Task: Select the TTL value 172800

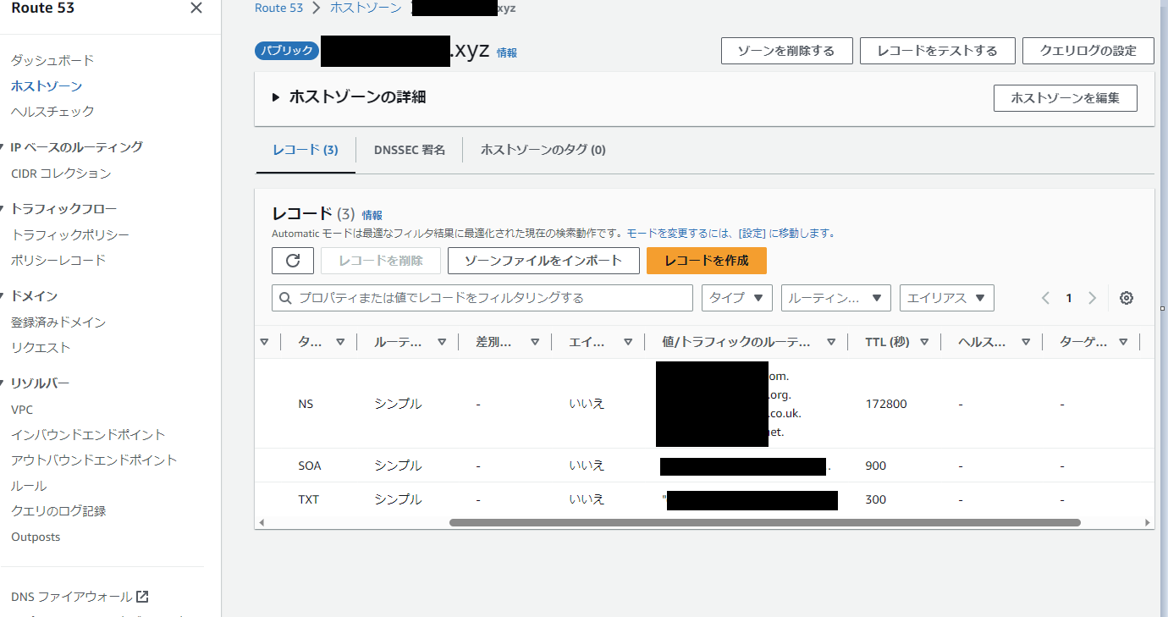Action: (886, 404)
